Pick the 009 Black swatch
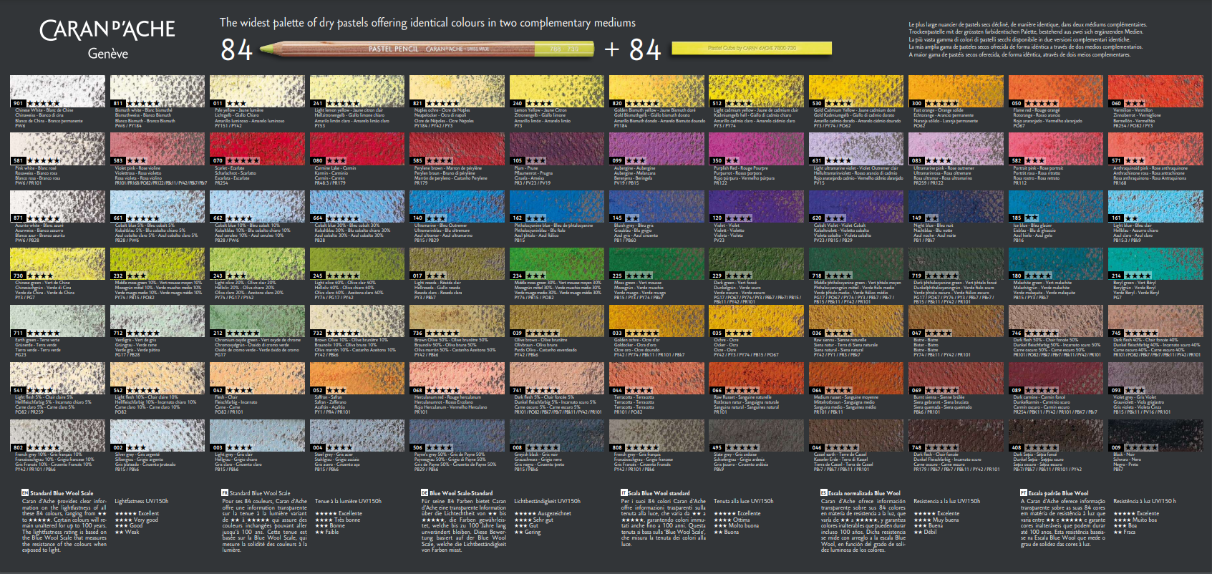Image resolution: width=1212 pixels, height=574 pixels. (x=1155, y=435)
